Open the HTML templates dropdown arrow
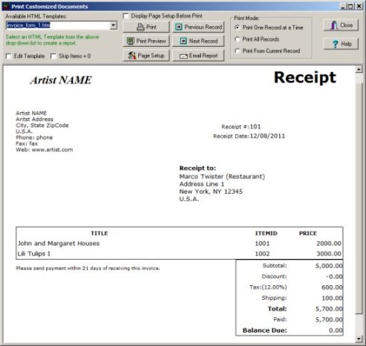The width and height of the screenshot is (366, 346). click(x=114, y=25)
